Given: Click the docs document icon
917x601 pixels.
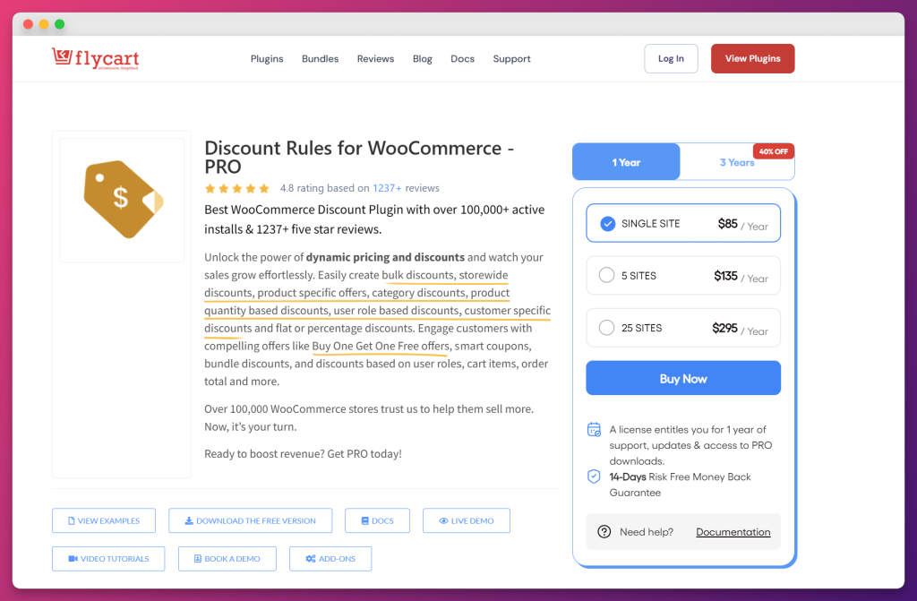Looking at the screenshot, I should coord(365,519).
